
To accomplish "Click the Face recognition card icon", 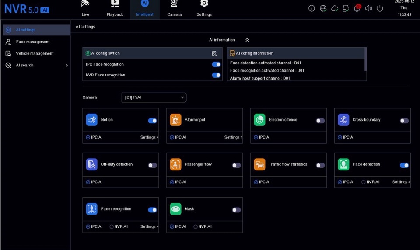I will point(91,209).
